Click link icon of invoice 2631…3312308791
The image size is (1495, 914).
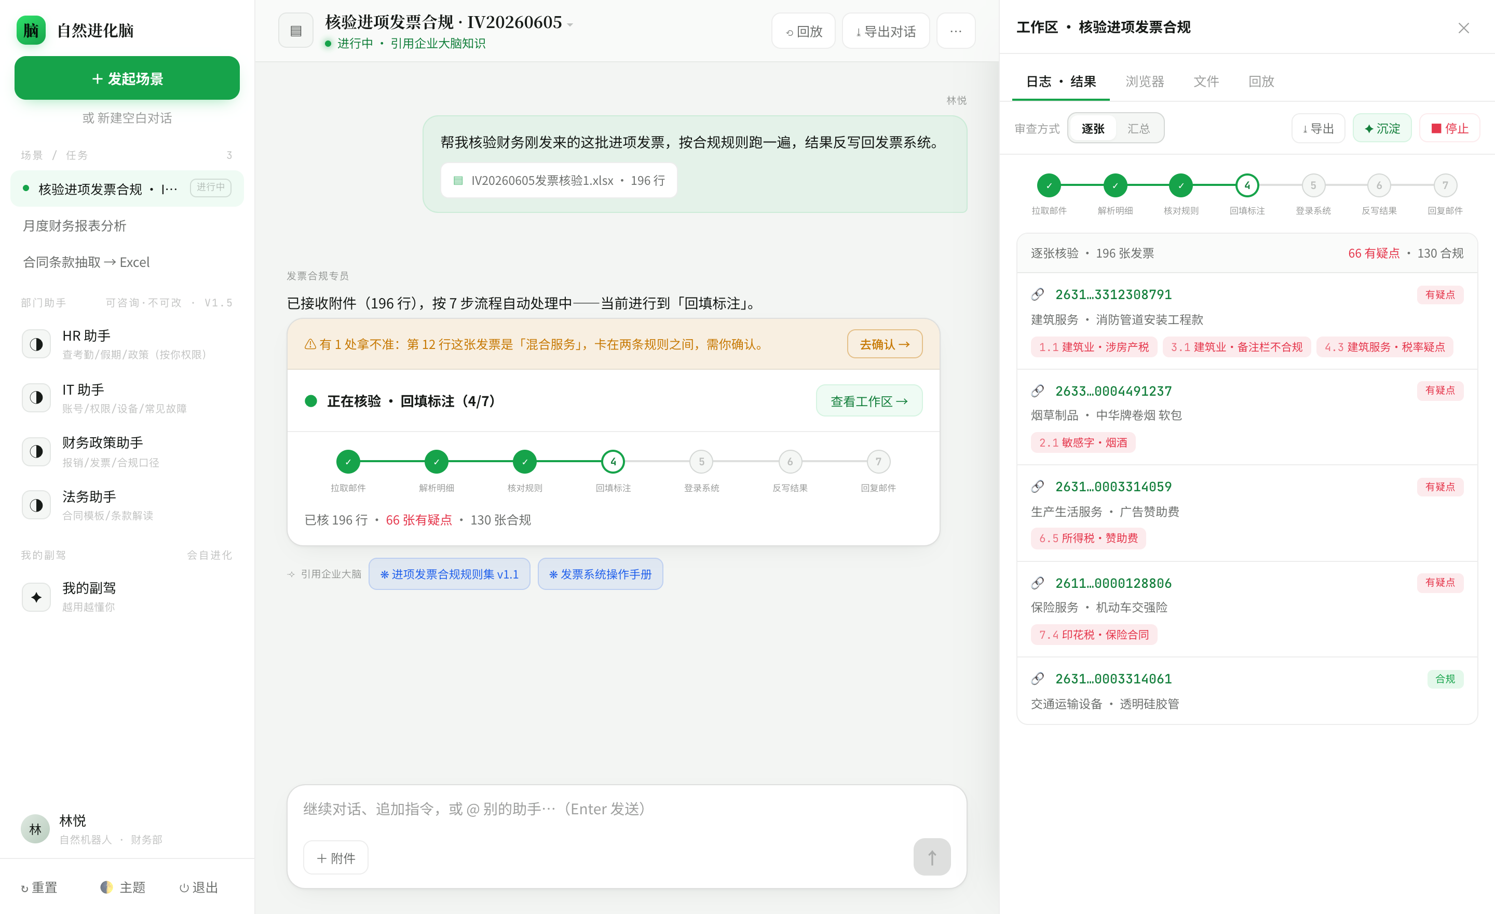[1038, 294]
